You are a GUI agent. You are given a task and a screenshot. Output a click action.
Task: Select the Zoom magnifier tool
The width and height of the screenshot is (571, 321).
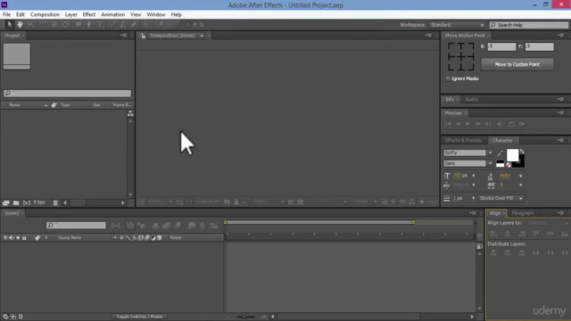point(30,24)
